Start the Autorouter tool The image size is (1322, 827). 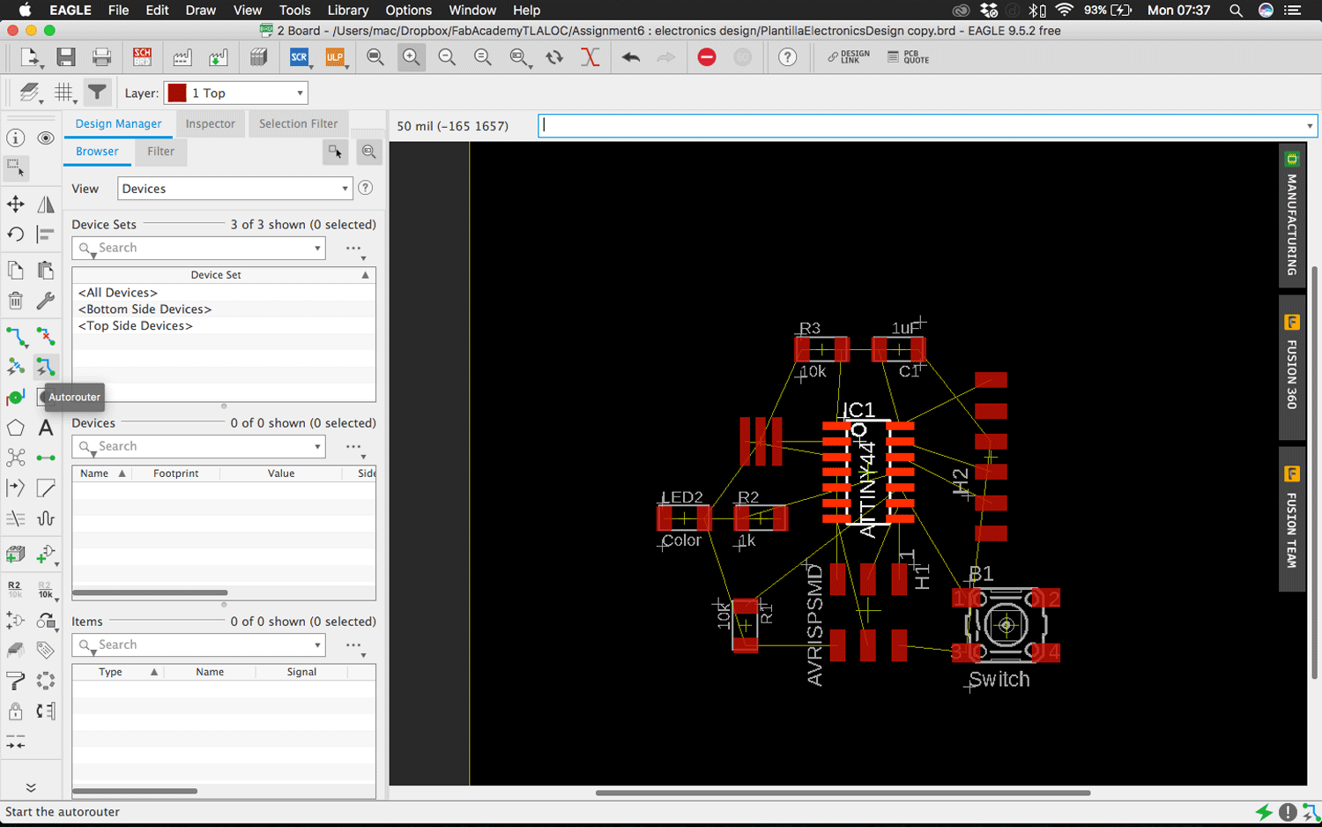point(46,366)
